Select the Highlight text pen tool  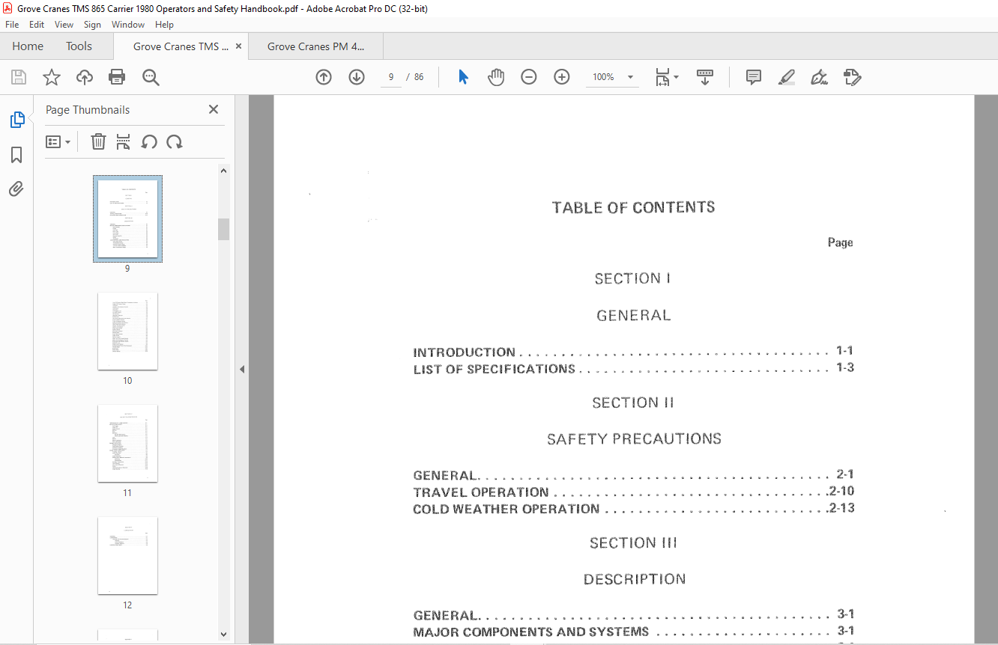787,77
